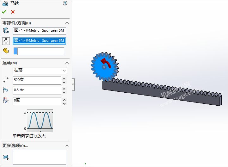Collapse the 运动 section
The height and width of the screenshot is (167, 228).
click(67, 63)
